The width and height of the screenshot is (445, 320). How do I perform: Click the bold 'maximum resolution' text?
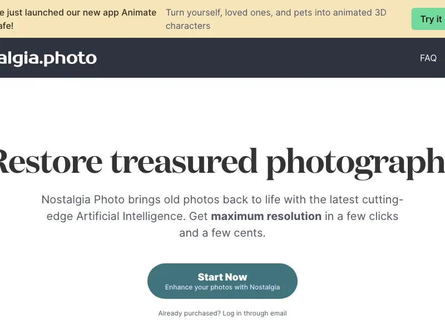(266, 216)
